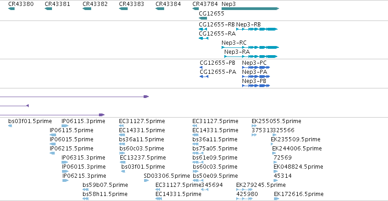388x201 pixels.
Task: Select the CR43784 gene label
Action: (x=205, y=4)
